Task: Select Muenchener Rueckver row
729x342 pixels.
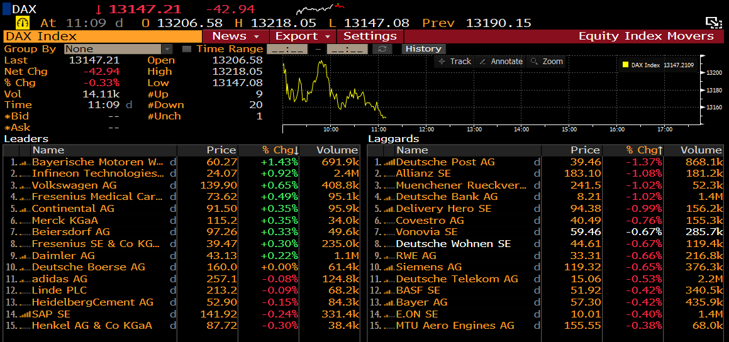Action: tap(545, 185)
